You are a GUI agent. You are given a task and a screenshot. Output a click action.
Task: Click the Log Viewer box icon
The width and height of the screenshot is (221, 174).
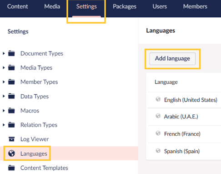pos(11,139)
